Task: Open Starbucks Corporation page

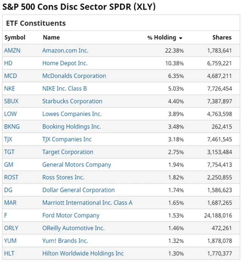Action: click(x=72, y=101)
